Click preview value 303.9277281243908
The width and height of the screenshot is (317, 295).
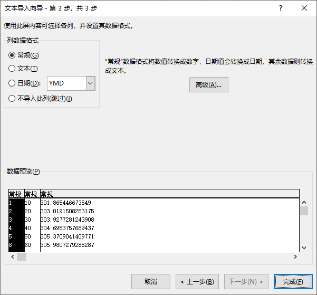(68, 220)
